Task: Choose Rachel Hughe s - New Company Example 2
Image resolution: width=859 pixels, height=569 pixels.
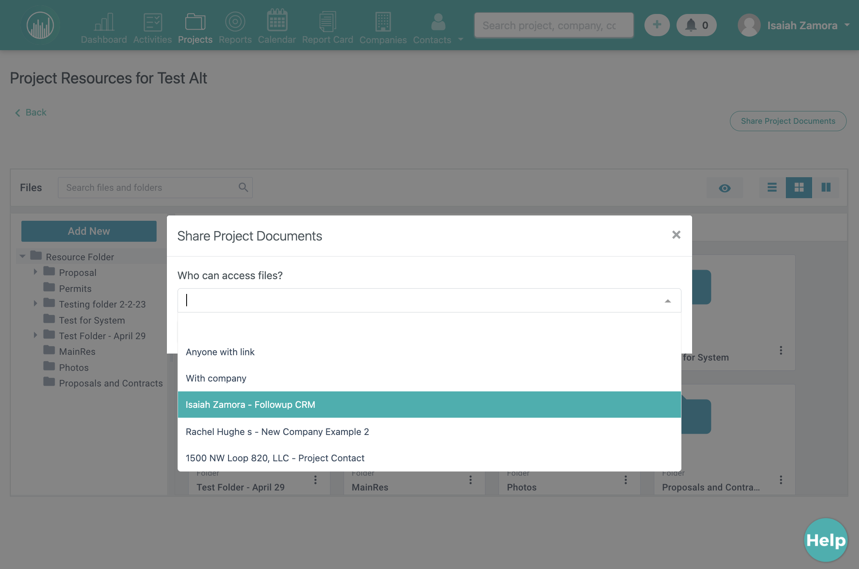Action: pos(429,432)
